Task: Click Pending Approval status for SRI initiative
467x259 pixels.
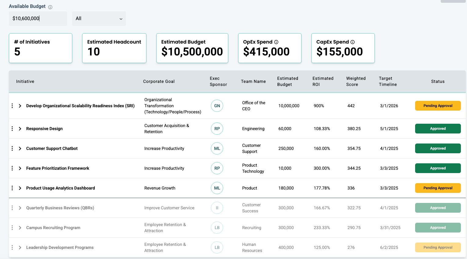Action: 438,106
